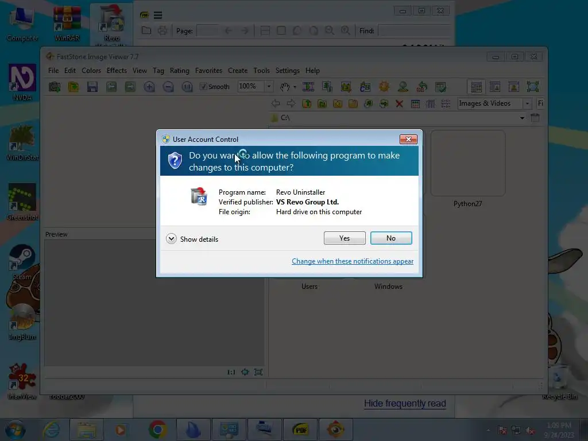
Task: Click the acquire images camera icon
Action: (55, 87)
